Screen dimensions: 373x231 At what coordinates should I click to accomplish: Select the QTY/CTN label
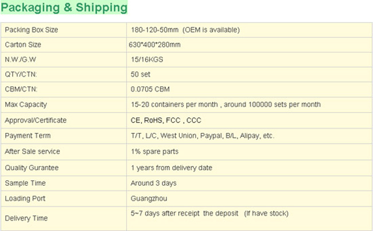tap(21, 74)
